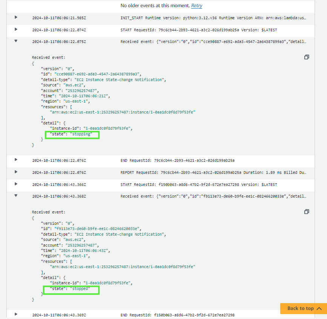
Task: Expand the START RequestId f150b063 row arrow
Action: click(x=16, y=184)
